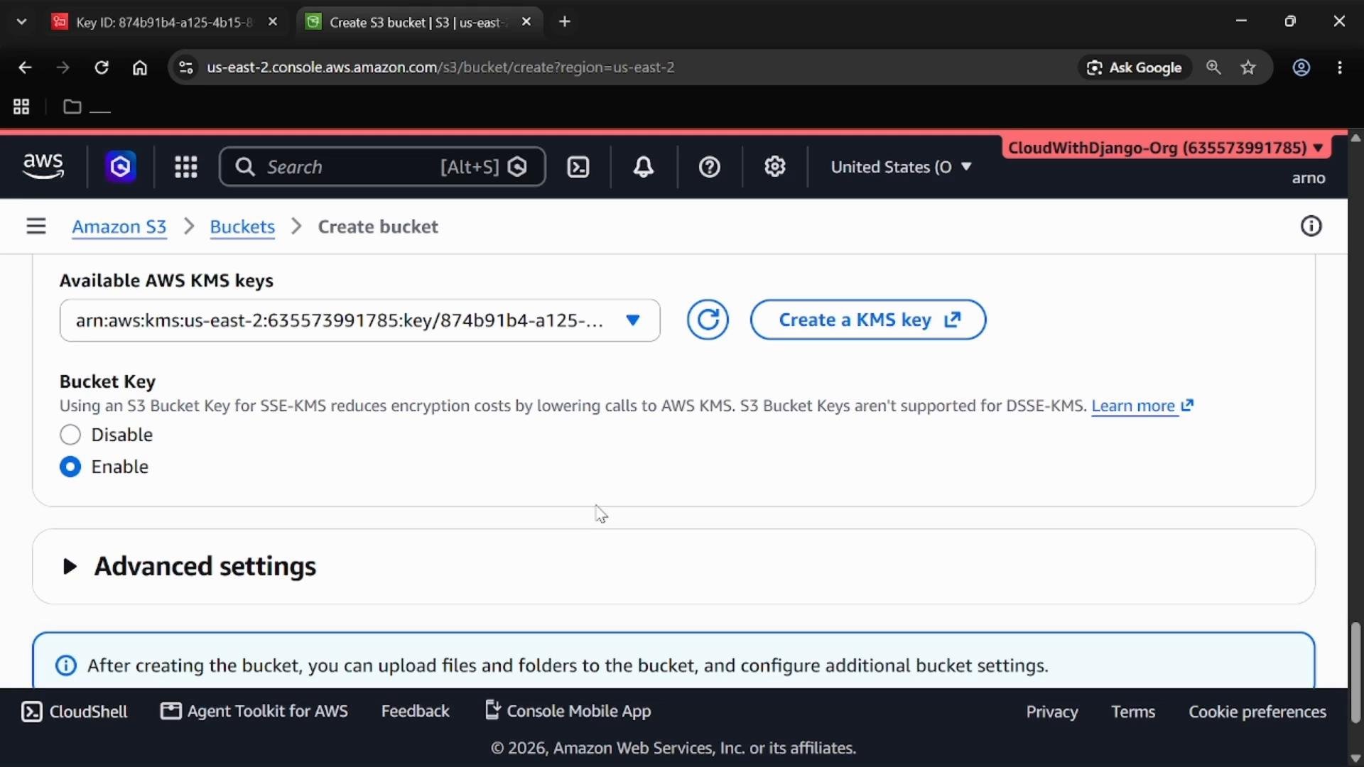
Task: Open the AWS home logo
Action: (x=43, y=166)
